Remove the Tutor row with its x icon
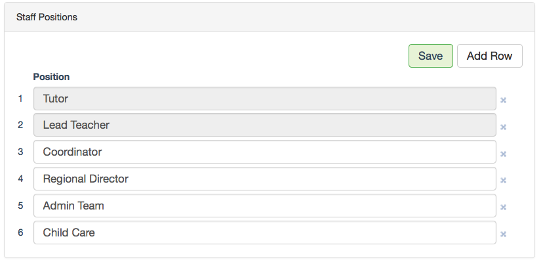The height and width of the screenshot is (266, 543). point(504,100)
